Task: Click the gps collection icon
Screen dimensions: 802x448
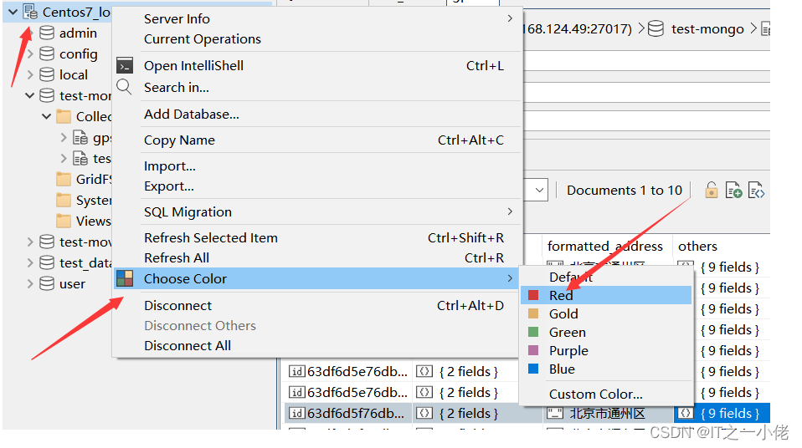Action: coord(80,137)
